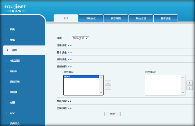Click the left arrow to disable a codec
This screenshot has height=126, width=195.
pos(108,88)
